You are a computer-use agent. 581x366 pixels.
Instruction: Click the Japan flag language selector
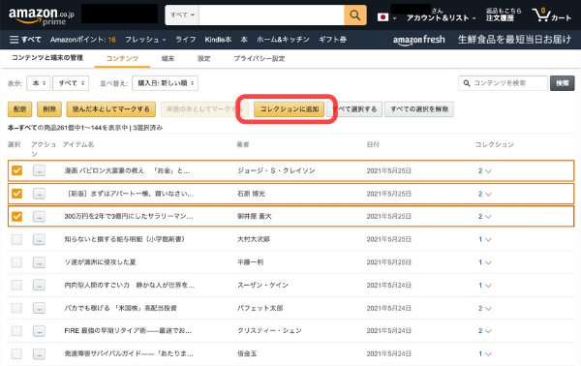tap(386, 17)
